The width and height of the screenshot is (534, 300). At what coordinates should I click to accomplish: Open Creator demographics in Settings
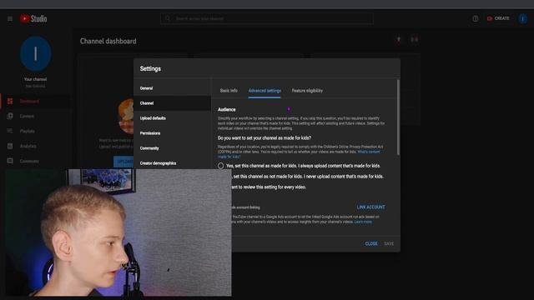(173, 163)
